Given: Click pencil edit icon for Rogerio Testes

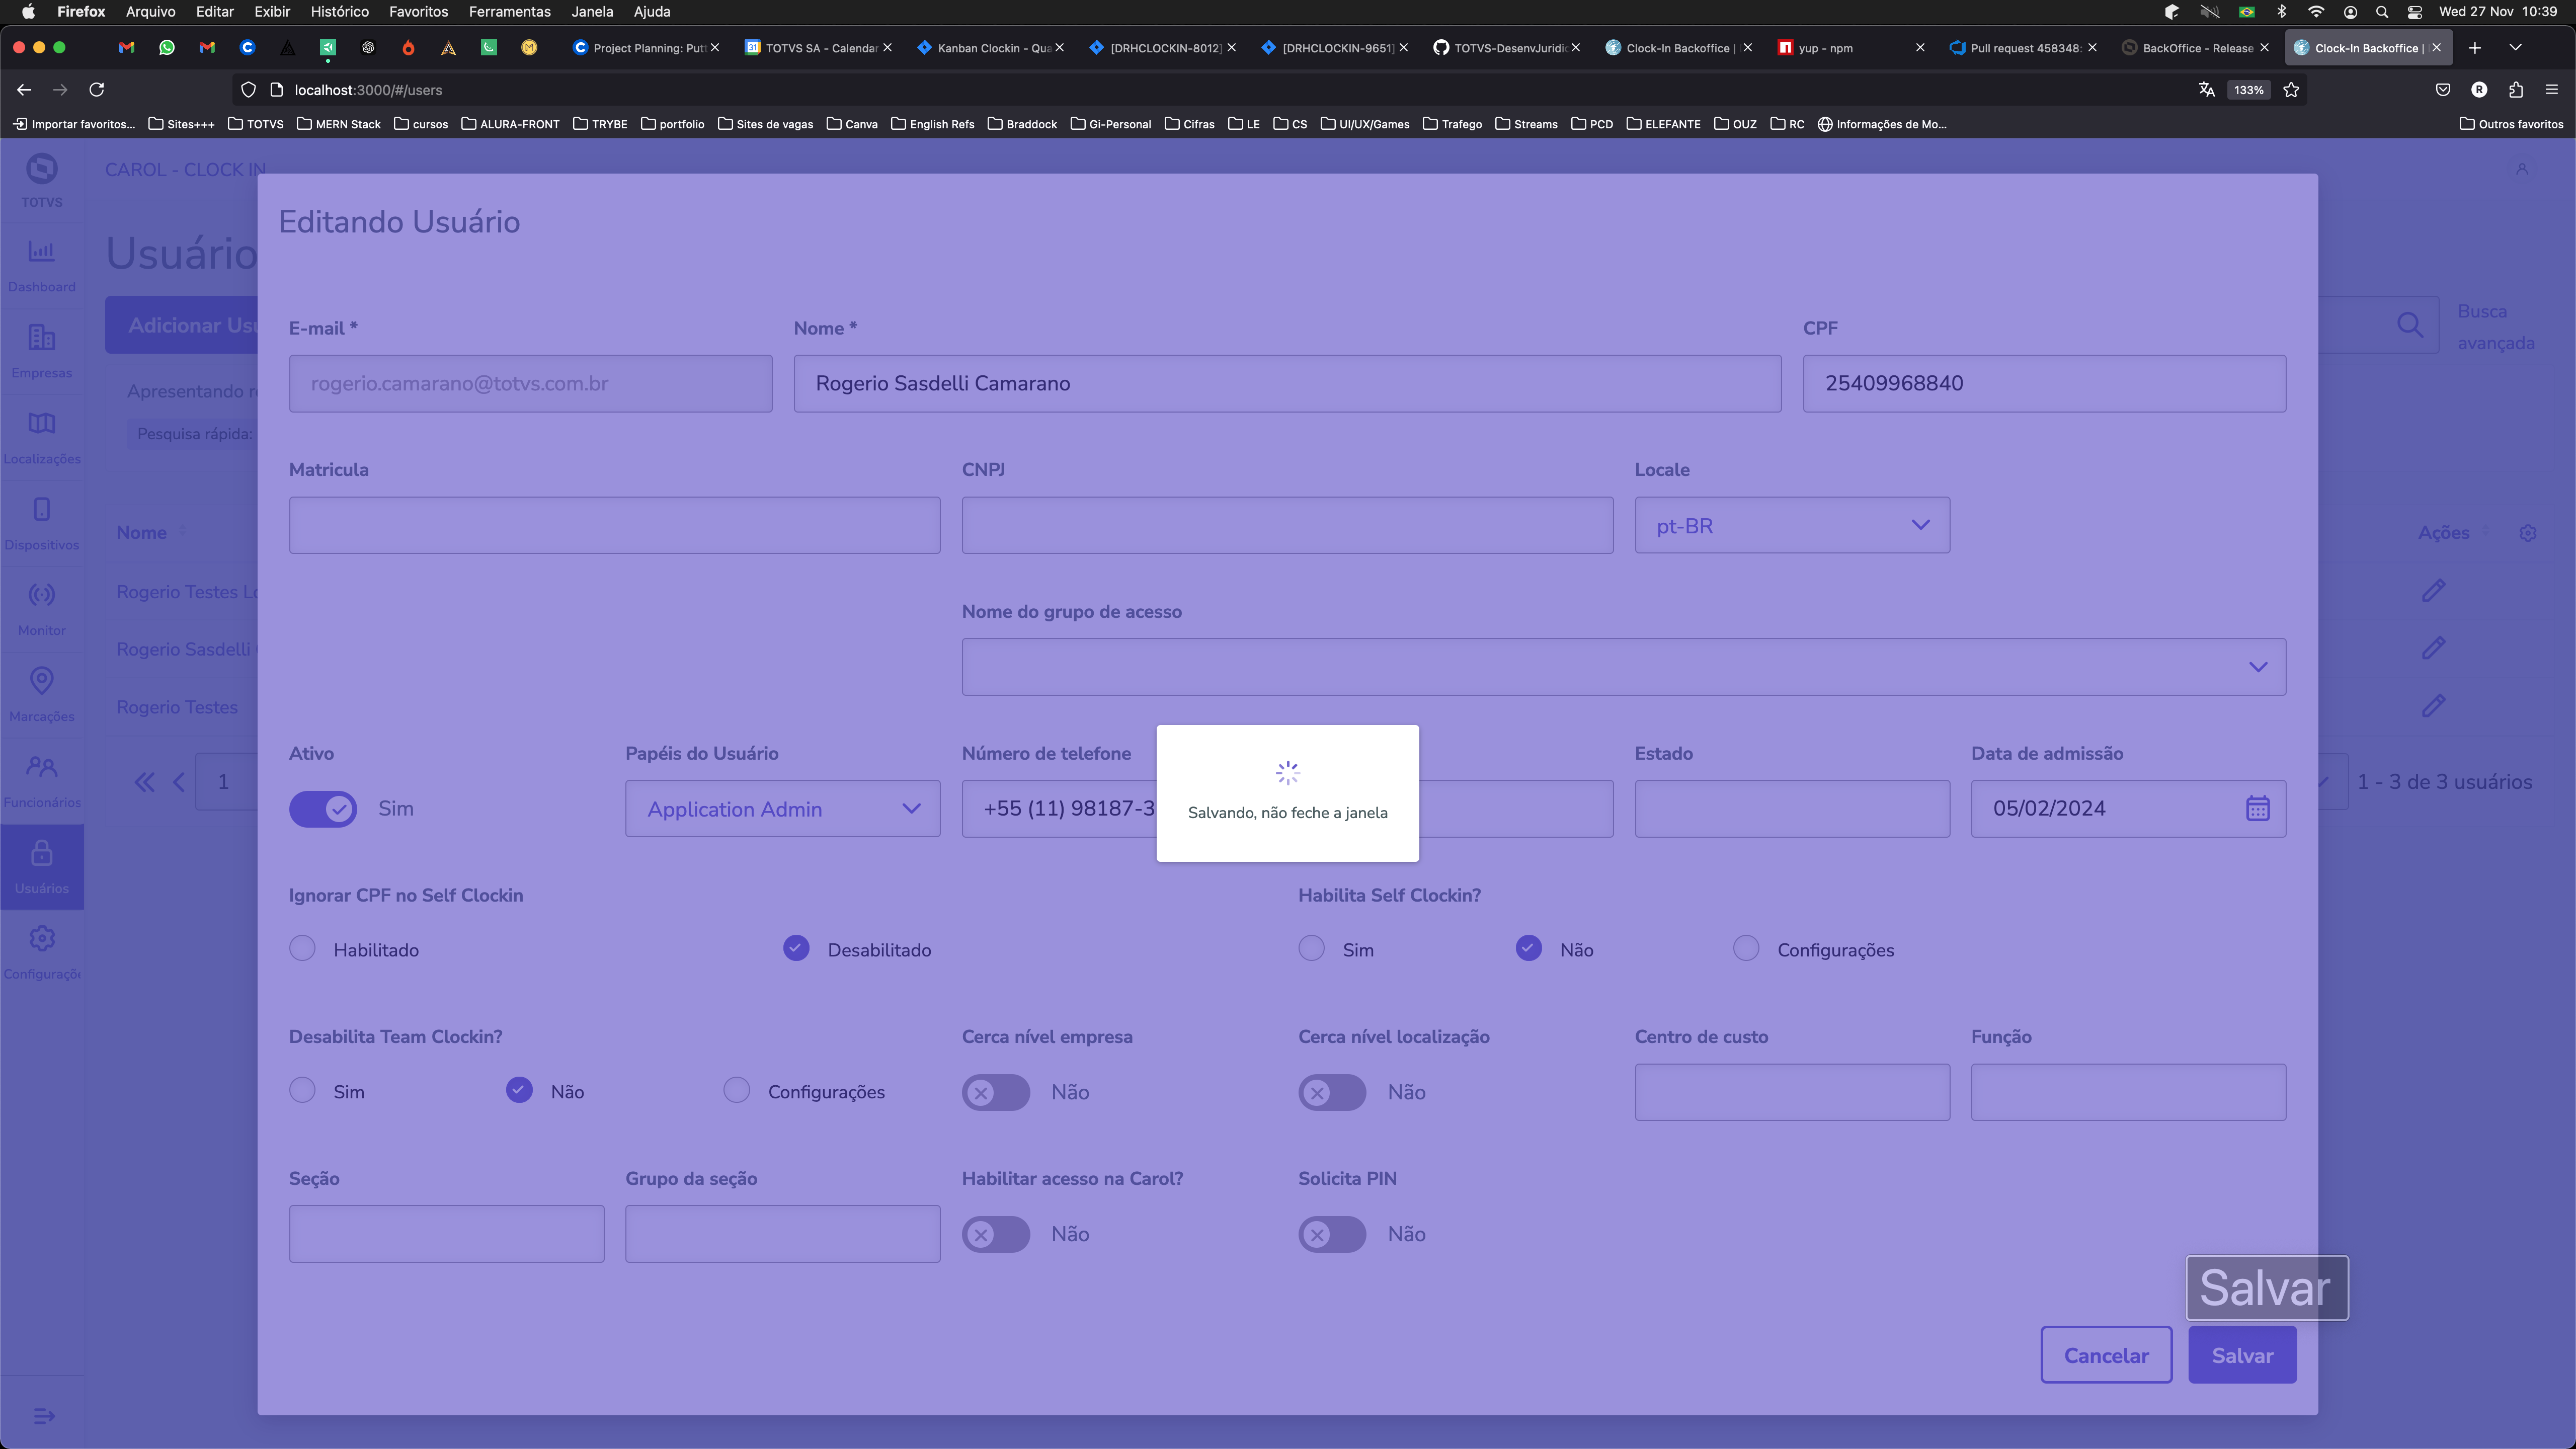Looking at the screenshot, I should point(2433,705).
